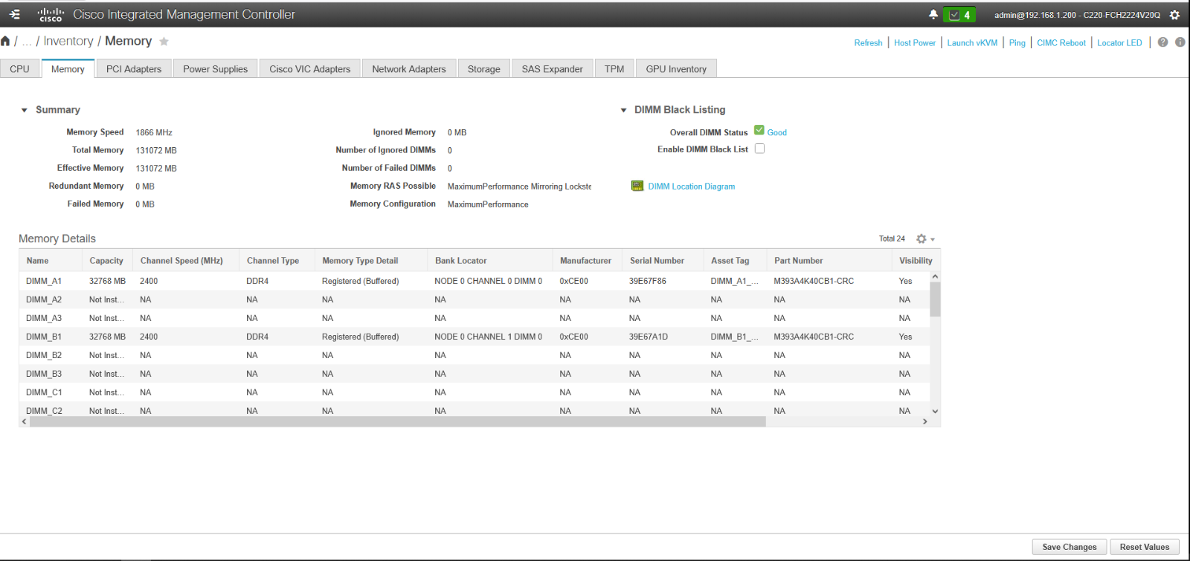
Task: Enable DIMM Black List checkbox
Action: tap(759, 149)
